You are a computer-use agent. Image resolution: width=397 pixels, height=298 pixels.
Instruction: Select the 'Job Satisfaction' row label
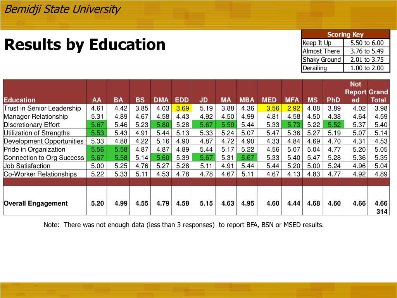tap(27, 166)
